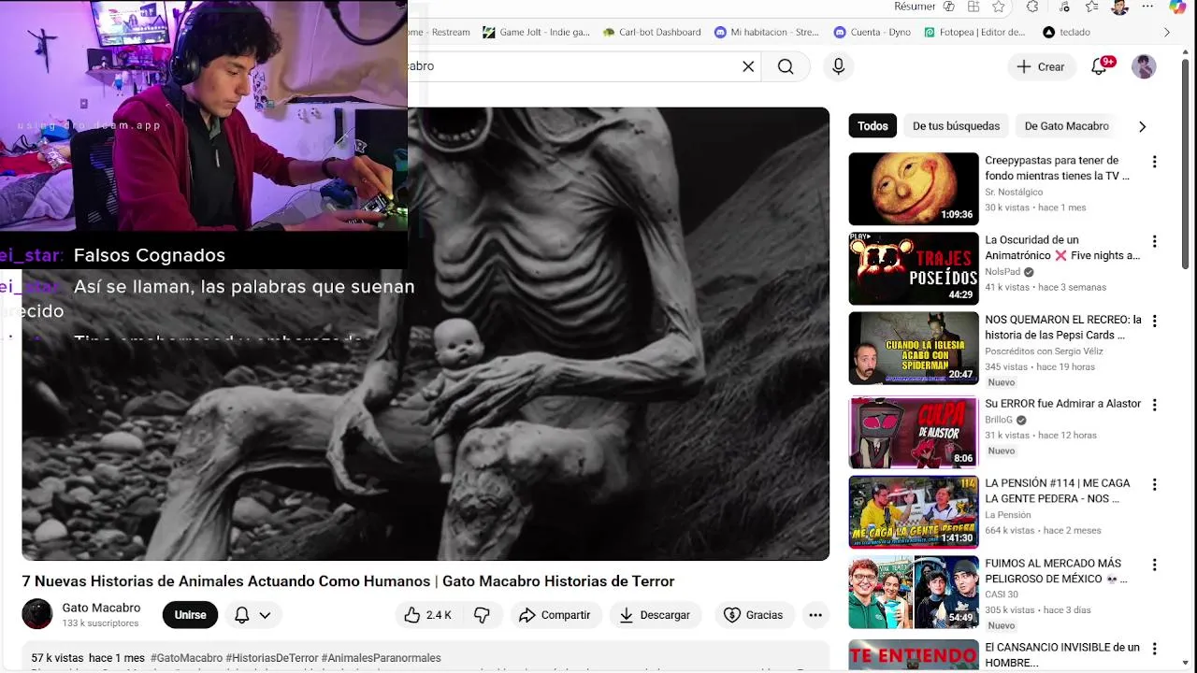This screenshot has width=1197, height=673.
Task: Open options menu for La Oscuridad video
Action: pos(1154,241)
